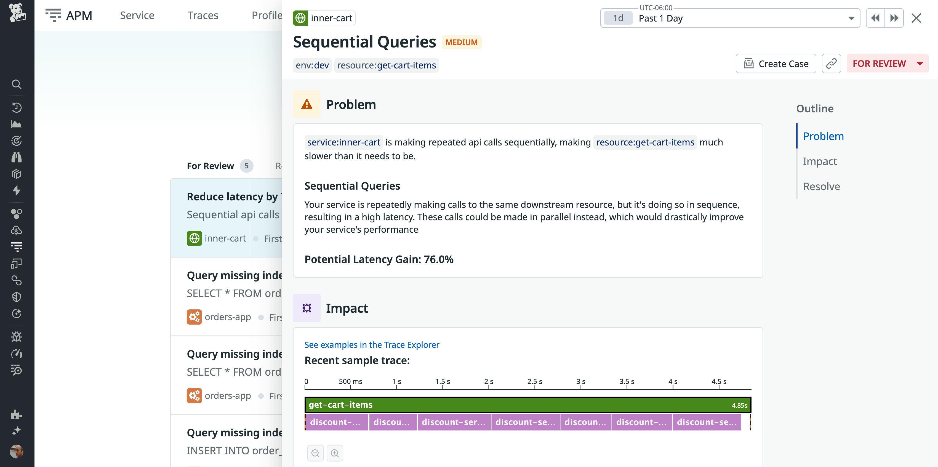The width and height of the screenshot is (938, 467).
Task: Jump to Impact in the Outline
Action: coord(820,161)
